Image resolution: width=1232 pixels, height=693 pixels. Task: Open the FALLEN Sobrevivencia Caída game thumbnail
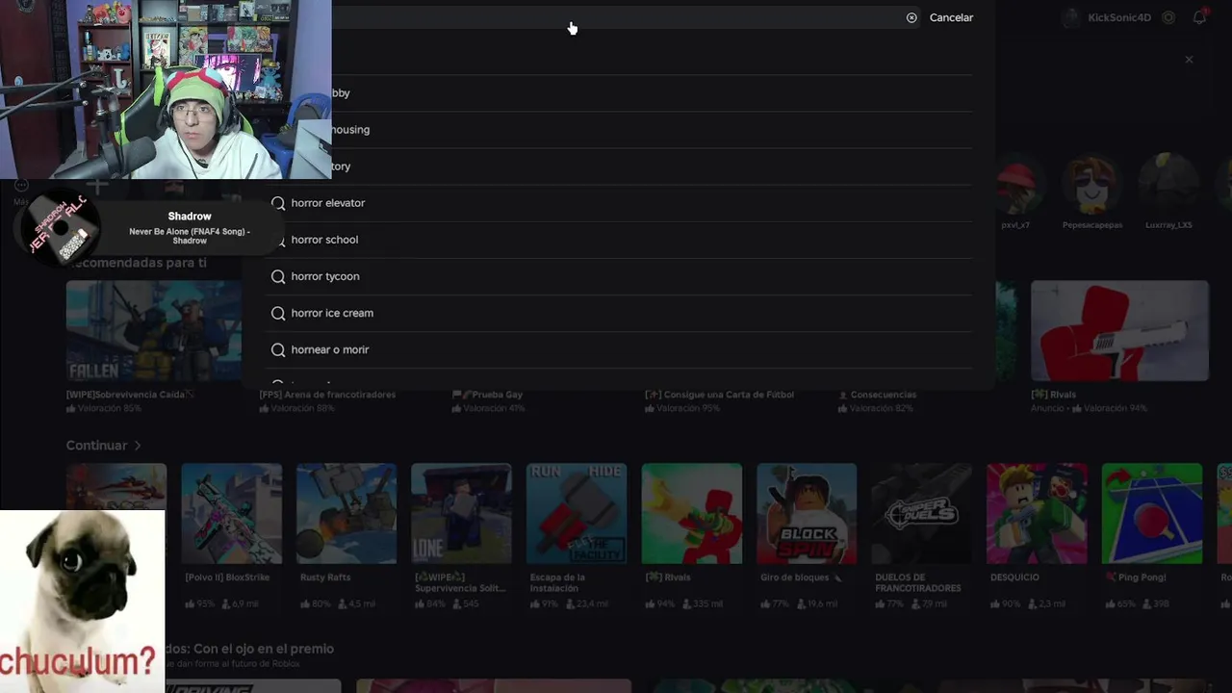(x=154, y=331)
